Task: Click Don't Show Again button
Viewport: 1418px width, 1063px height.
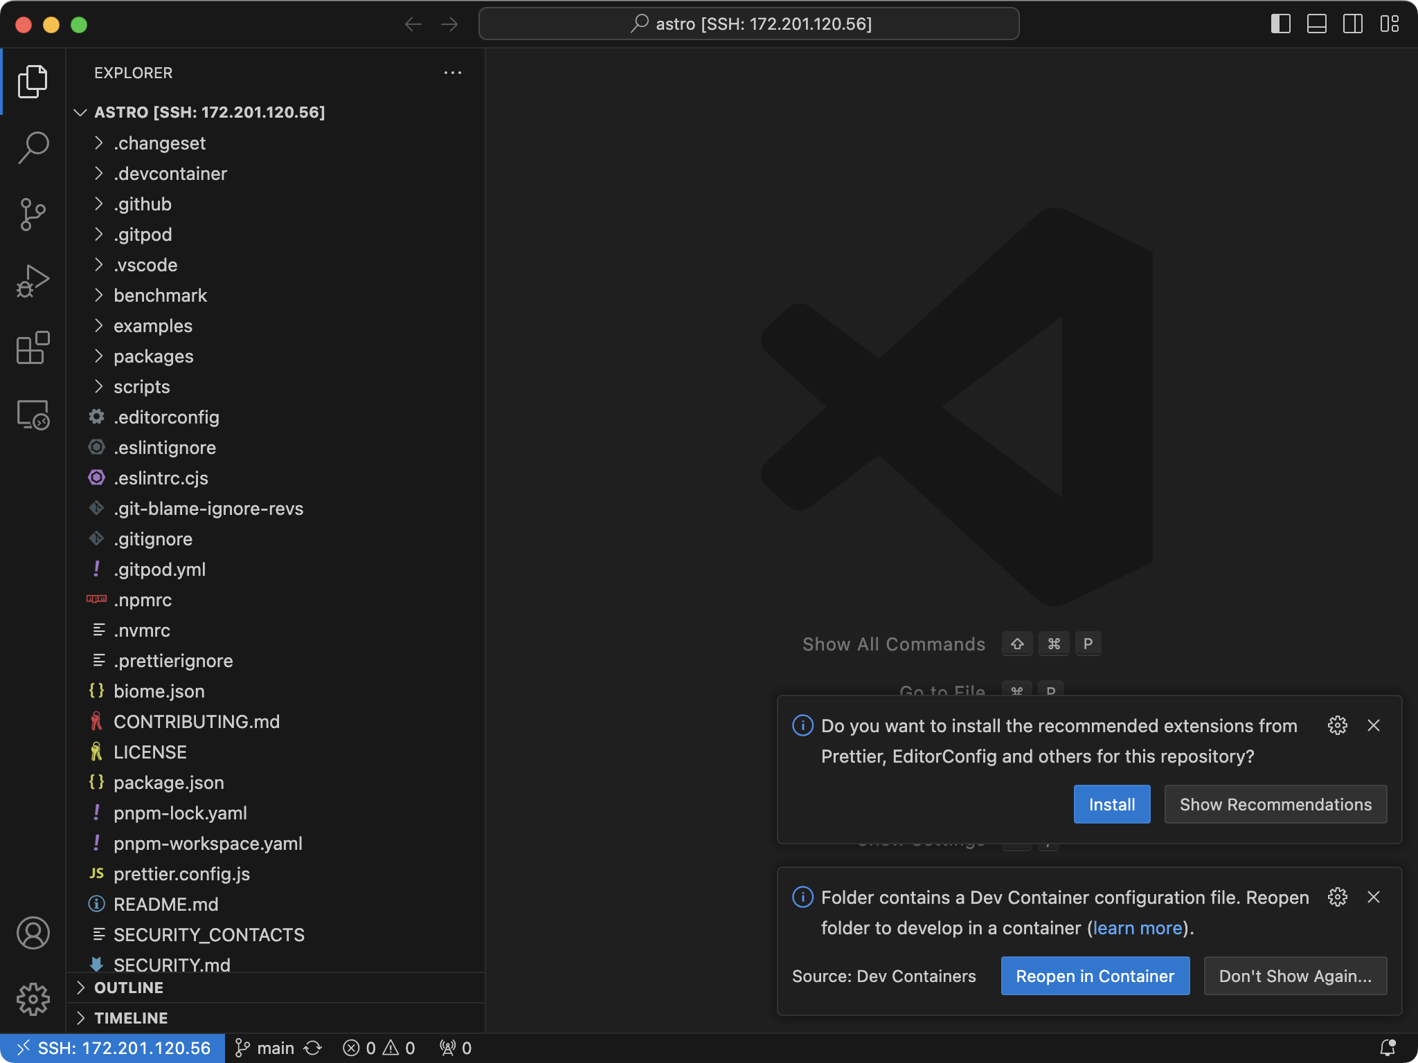Action: (1295, 976)
